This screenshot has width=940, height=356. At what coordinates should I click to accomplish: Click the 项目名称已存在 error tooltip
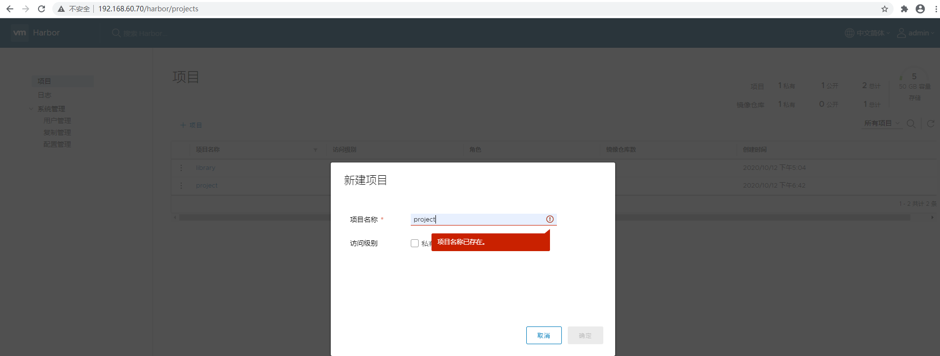tap(491, 242)
